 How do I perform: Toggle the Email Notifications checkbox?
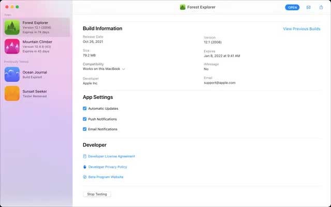point(85,129)
